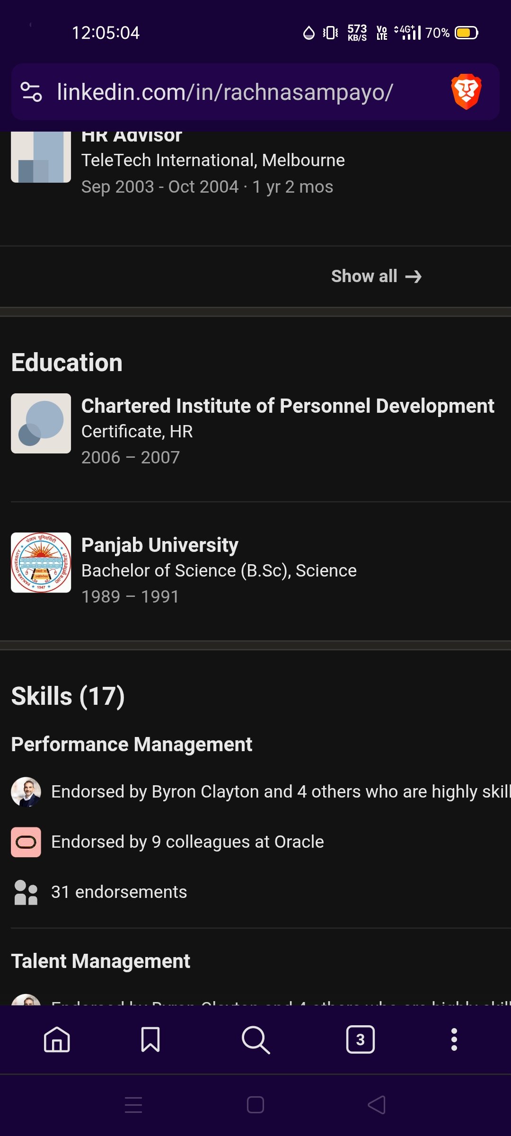The height and width of the screenshot is (1136, 511).
Task: Open the browser Home icon
Action: (x=56, y=1039)
